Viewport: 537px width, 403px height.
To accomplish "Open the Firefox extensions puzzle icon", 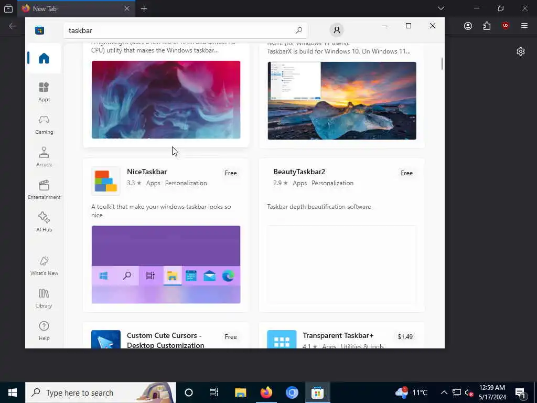I will pyautogui.click(x=487, y=26).
